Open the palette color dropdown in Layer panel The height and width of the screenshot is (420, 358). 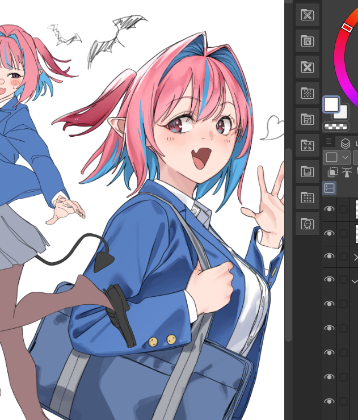[x=336, y=157]
